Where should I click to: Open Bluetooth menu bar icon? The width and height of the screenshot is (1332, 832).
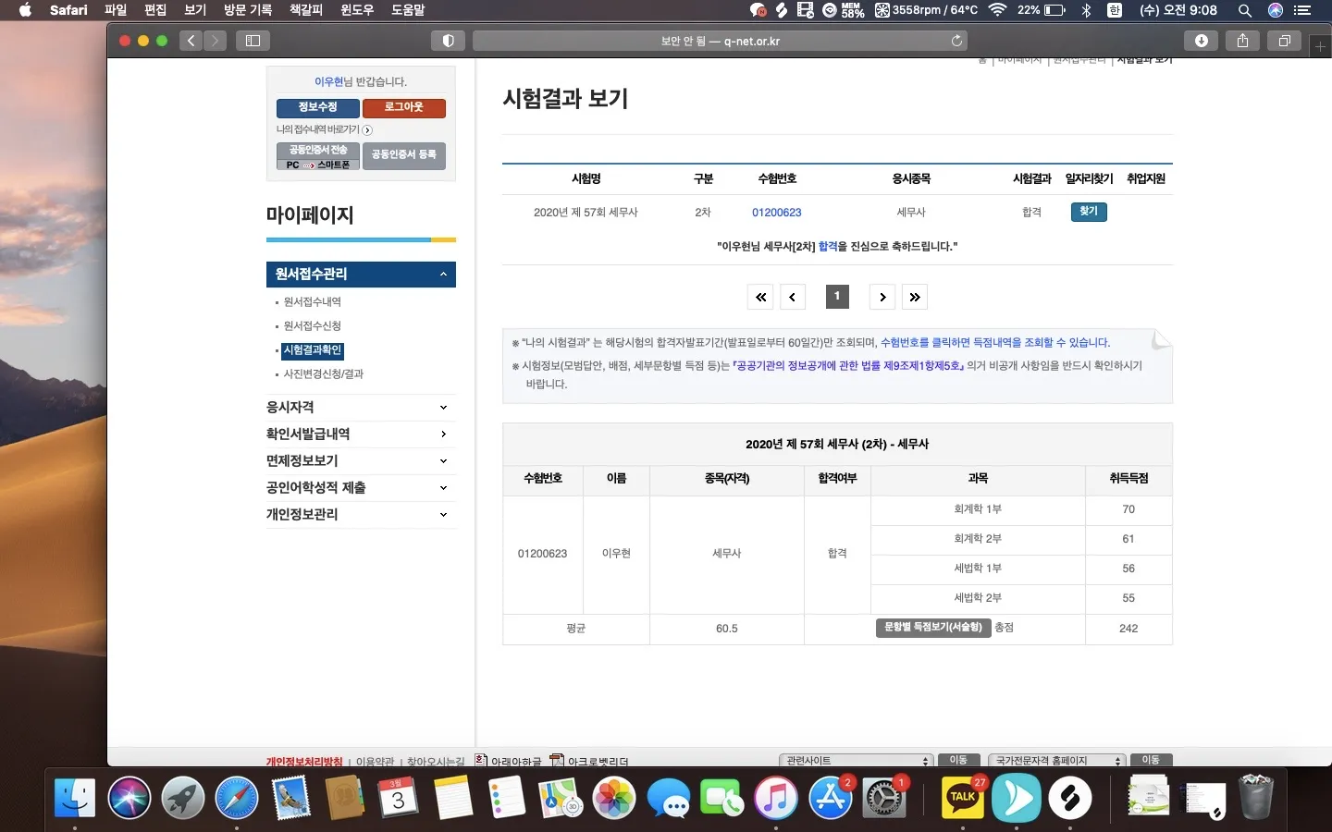coord(1087,10)
